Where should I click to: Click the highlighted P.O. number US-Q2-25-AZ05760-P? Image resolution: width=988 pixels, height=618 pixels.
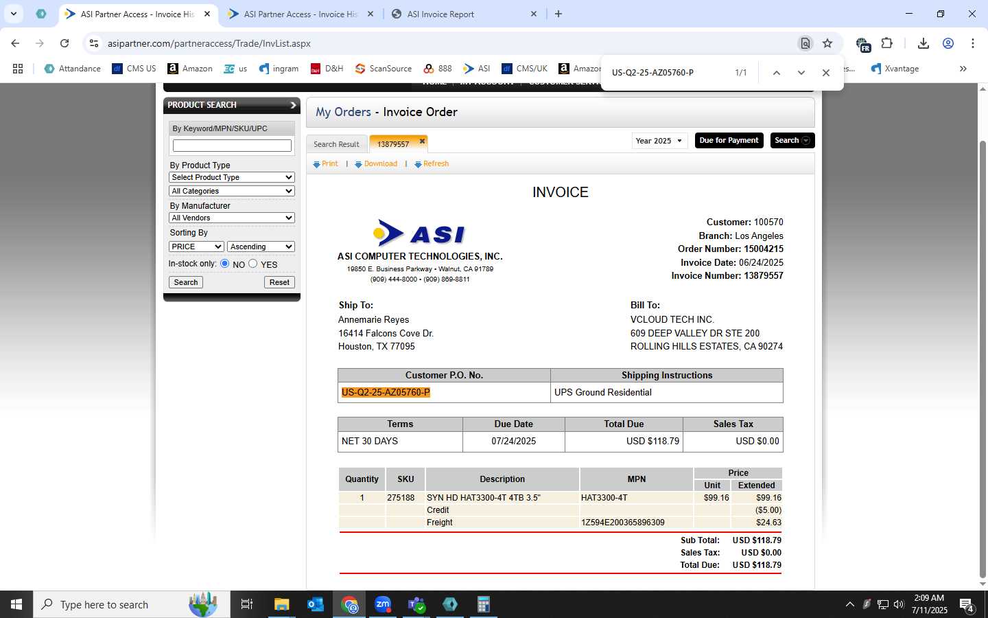click(386, 393)
